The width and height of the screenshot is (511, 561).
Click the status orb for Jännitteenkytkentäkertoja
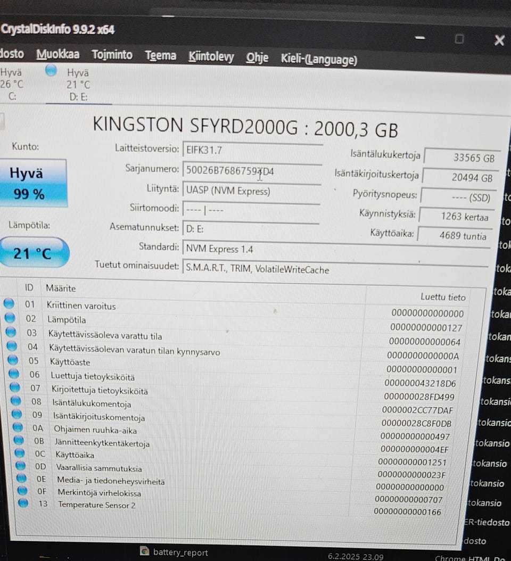pyautogui.click(x=19, y=440)
